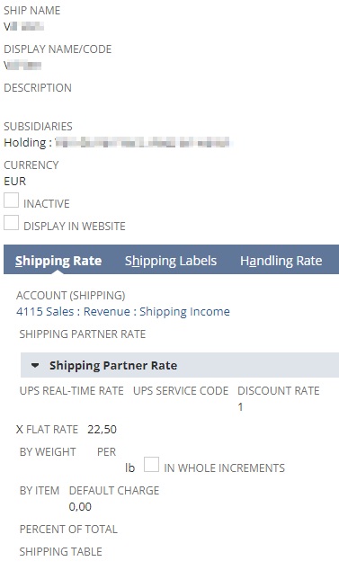339x570 pixels.
Task: Click the discount rate value 1
Action: (x=240, y=406)
